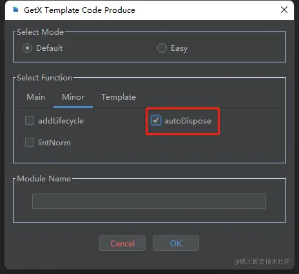Click the GetX plugin icon in title bar

point(15,10)
